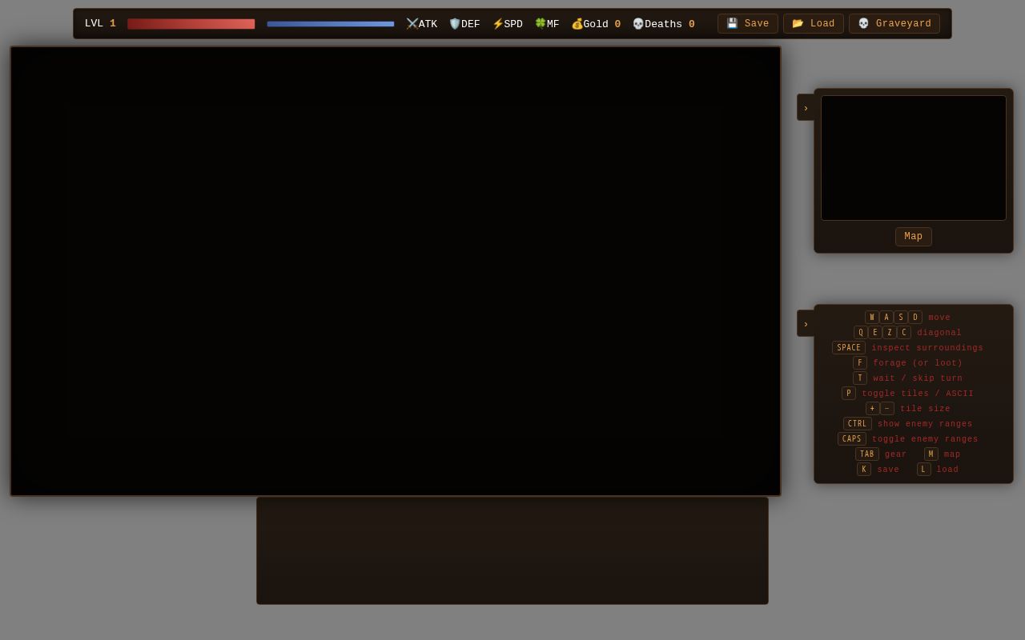
Task: Click the E diagonal key hint
Action: [x=875, y=333]
